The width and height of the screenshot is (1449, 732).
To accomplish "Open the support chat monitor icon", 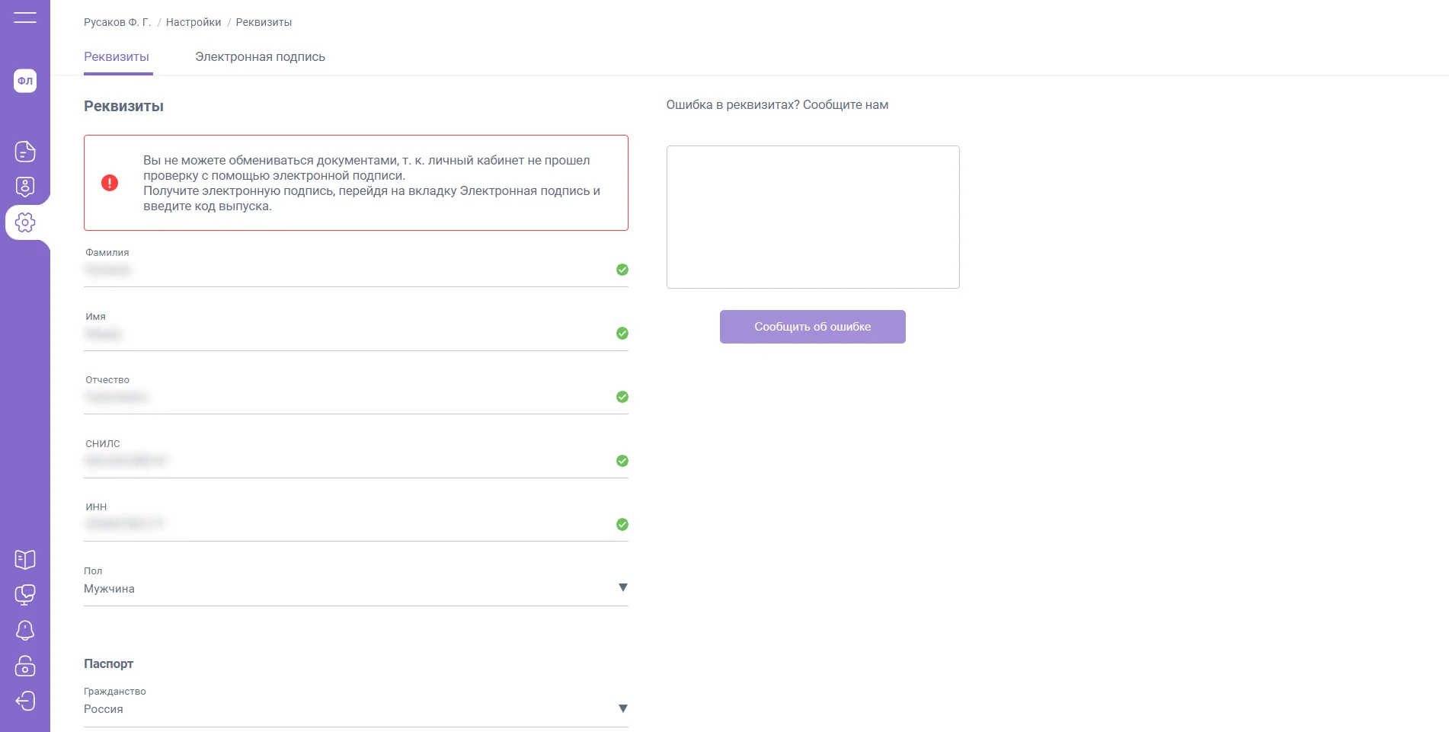I will tap(25, 595).
